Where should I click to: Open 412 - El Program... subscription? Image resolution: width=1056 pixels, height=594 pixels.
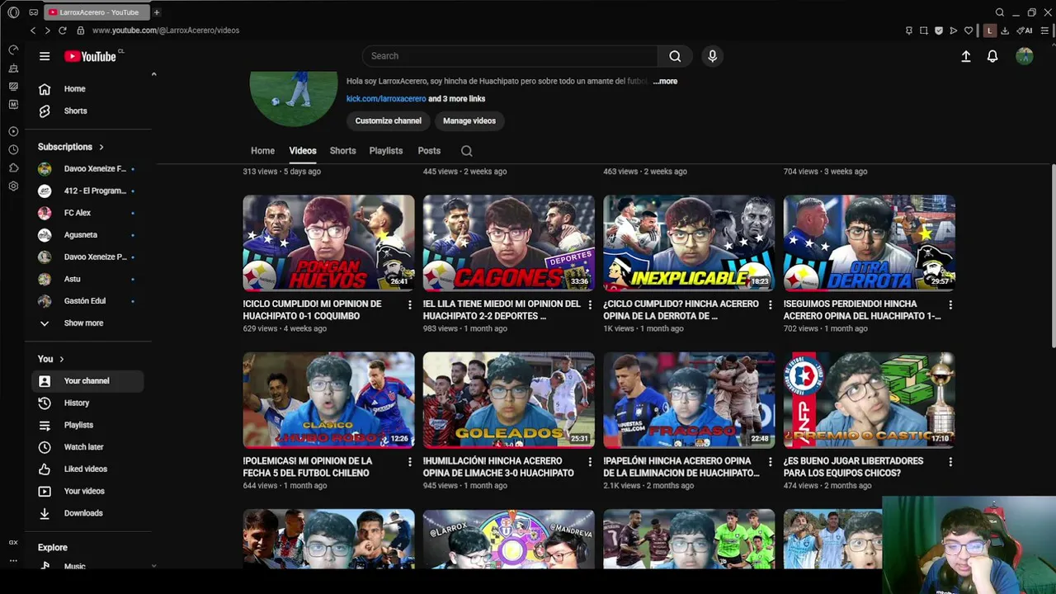click(x=87, y=191)
